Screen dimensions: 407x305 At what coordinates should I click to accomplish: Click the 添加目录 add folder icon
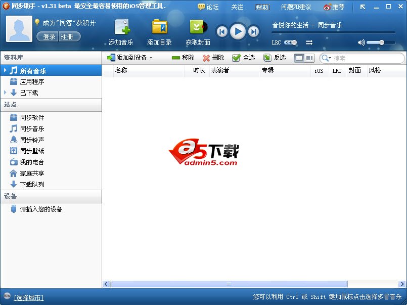(x=159, y=27)
